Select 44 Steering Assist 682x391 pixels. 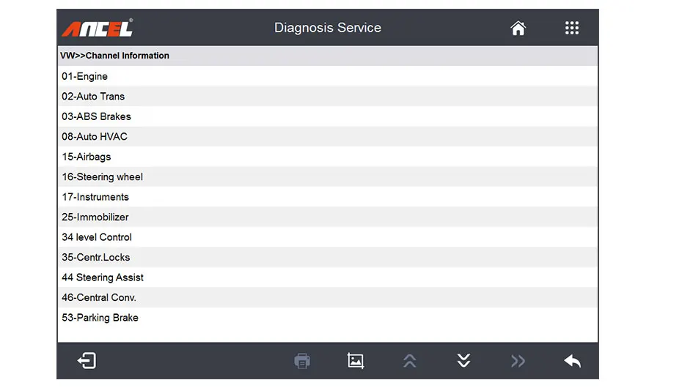[x=103, y=278]
